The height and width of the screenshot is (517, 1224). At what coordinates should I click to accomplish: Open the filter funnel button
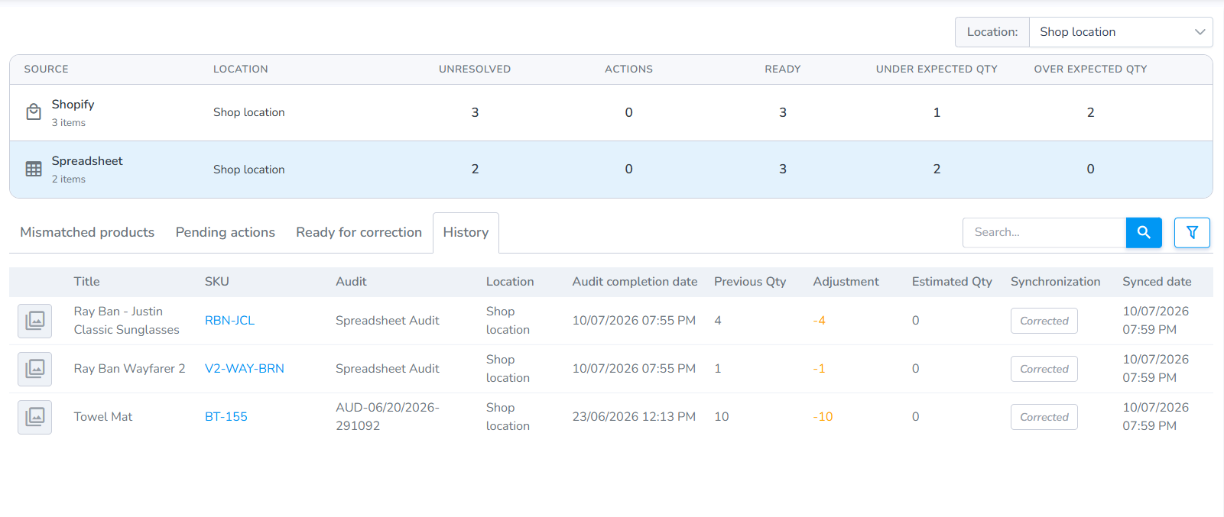(1192, 232)
